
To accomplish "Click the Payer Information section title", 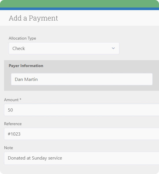I will pos(26,66).
